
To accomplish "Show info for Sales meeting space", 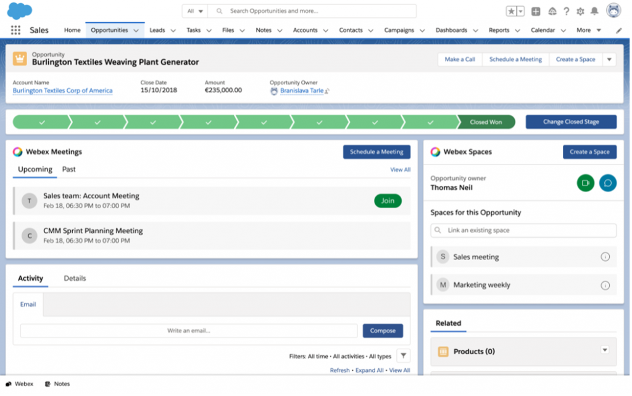I will coord(605,257).
